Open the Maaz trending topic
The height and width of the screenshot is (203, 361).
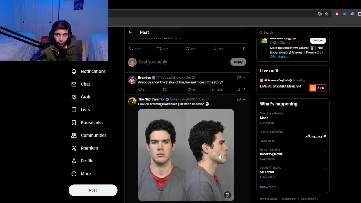(264, 118)
